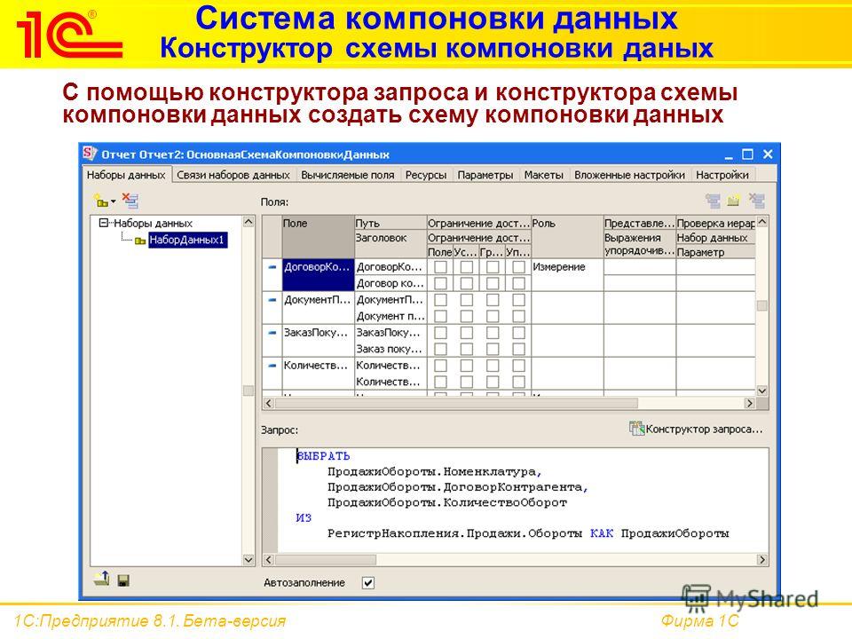This screenshot has width=852, height=639.
Task: Select the highlighted ДоговорКо... field cell
Action: pos(319,275)
